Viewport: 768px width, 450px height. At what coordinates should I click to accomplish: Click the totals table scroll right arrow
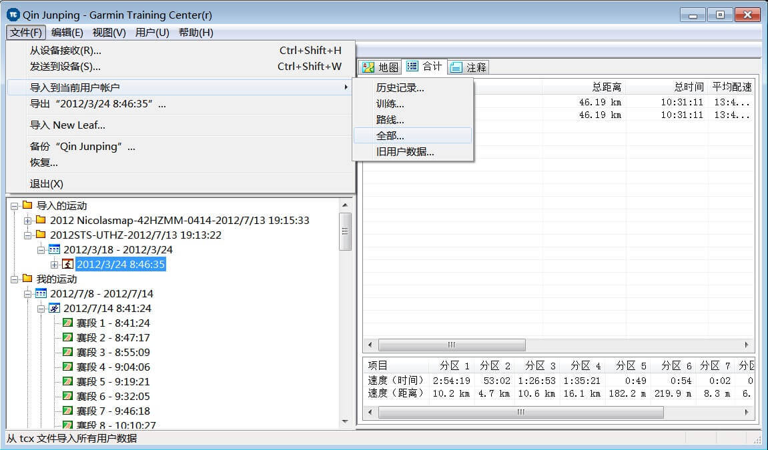pyautogui.click(x=747, y=345)
